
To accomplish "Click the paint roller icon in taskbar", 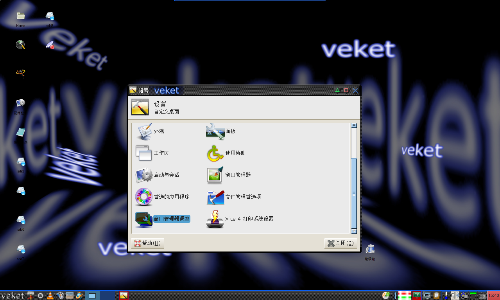I will [x=31, y=295].
